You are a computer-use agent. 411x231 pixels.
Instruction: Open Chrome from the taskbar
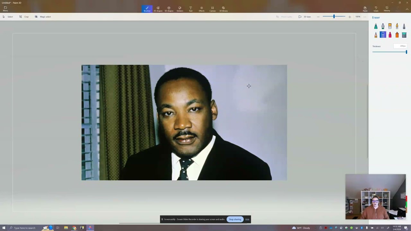pos(74,228)
